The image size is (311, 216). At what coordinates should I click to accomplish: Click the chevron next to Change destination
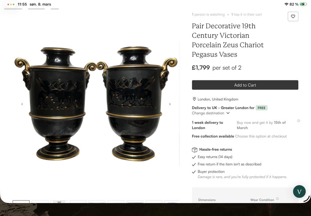click(x=228, y=113)
